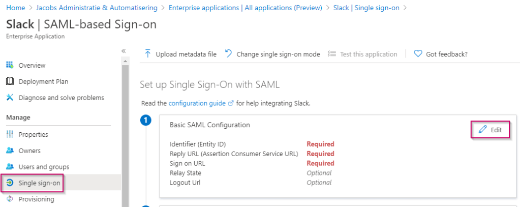Click the Deployment Plan book icon

9,81
